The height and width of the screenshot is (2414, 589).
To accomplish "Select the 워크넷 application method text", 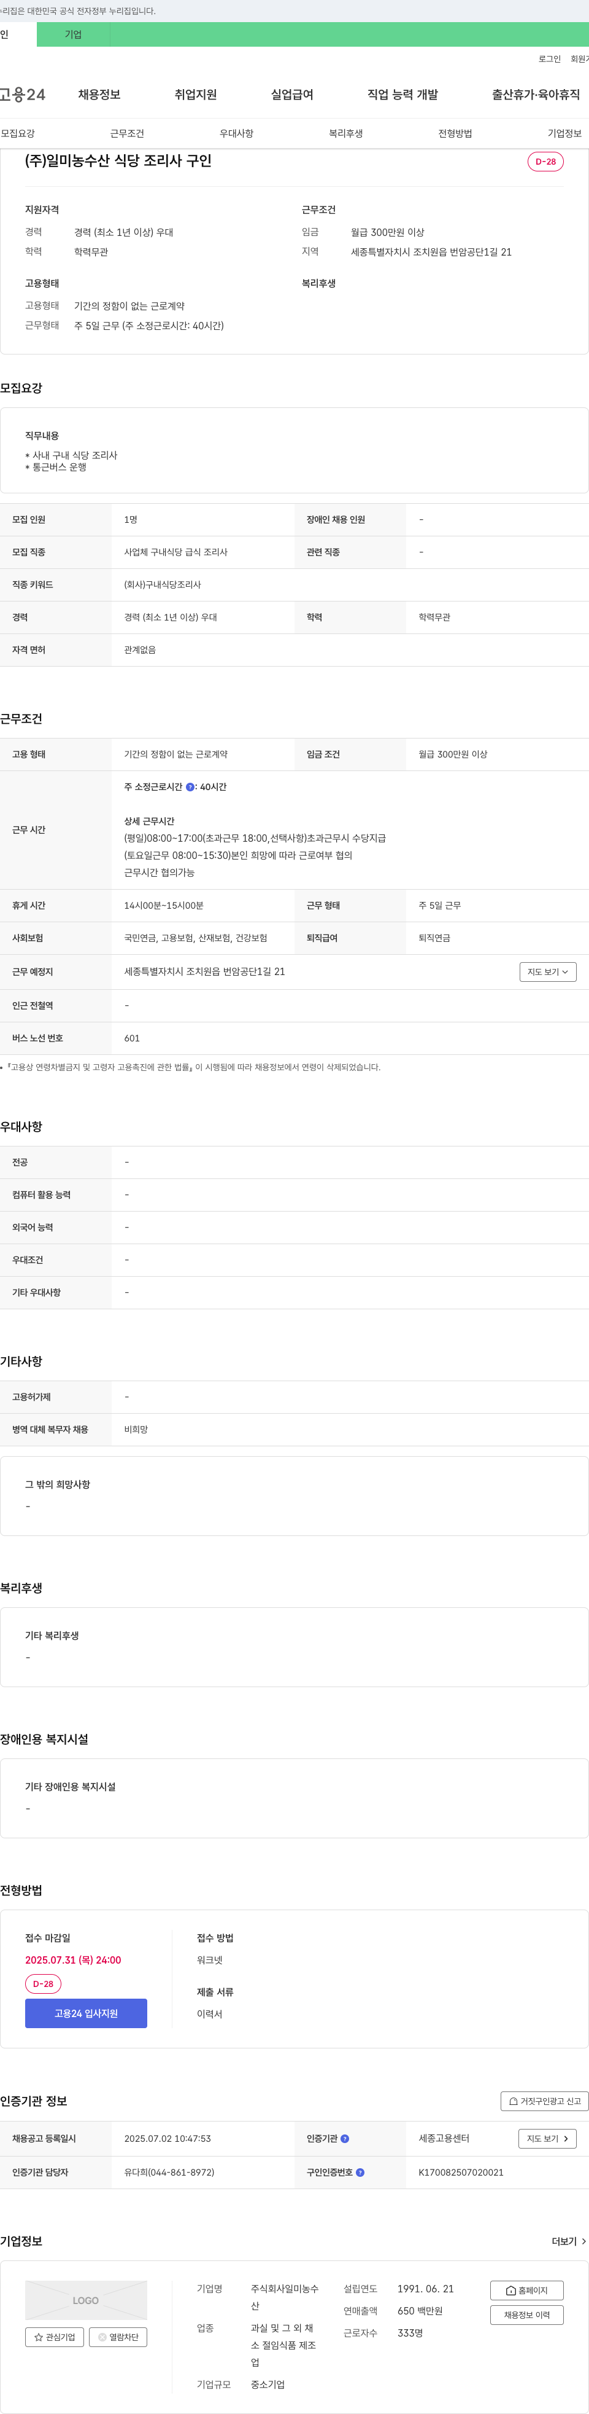I will (210, 1961).
